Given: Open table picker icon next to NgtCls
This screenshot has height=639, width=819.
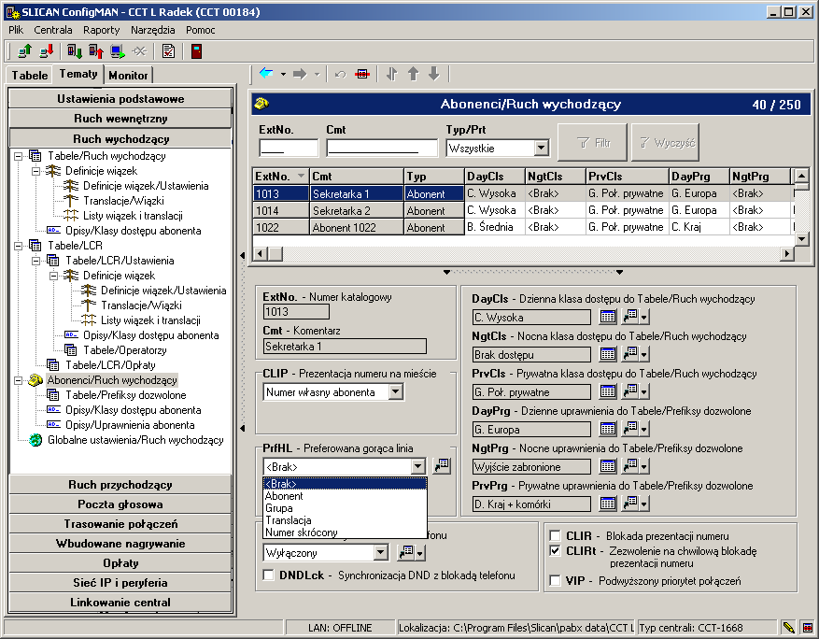Looking at the screenshot, I should coord(607,354).
